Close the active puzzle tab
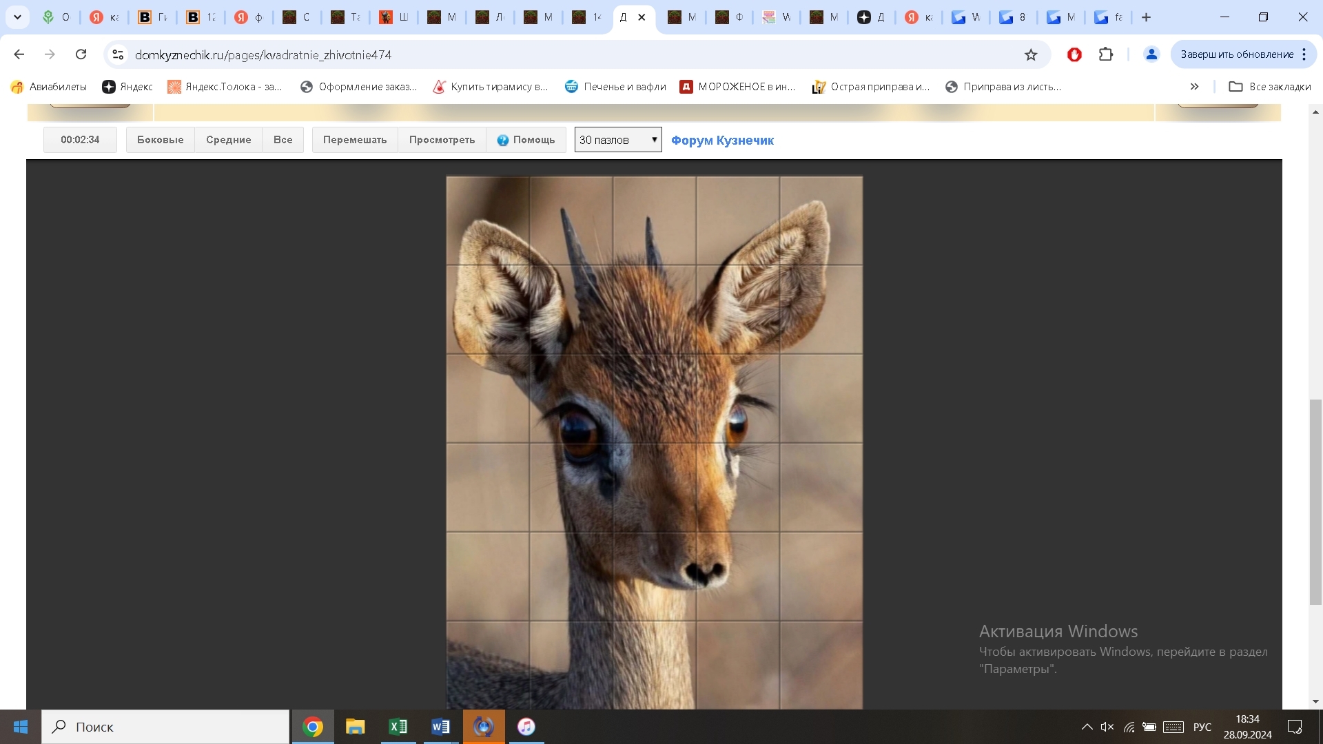Screen dimensions: 1323x744 click(642, 17)
